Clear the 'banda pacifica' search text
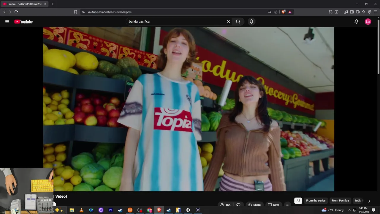 pos(229,22)
